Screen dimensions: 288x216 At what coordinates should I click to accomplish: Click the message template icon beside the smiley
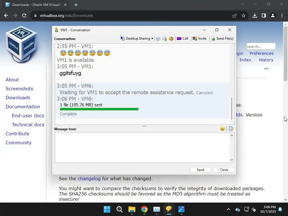point(231,129)
